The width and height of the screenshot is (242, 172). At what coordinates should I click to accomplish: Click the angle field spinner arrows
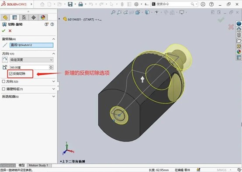point(51,67)
